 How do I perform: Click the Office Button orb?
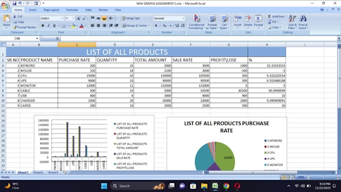click(x=5, y=6)
